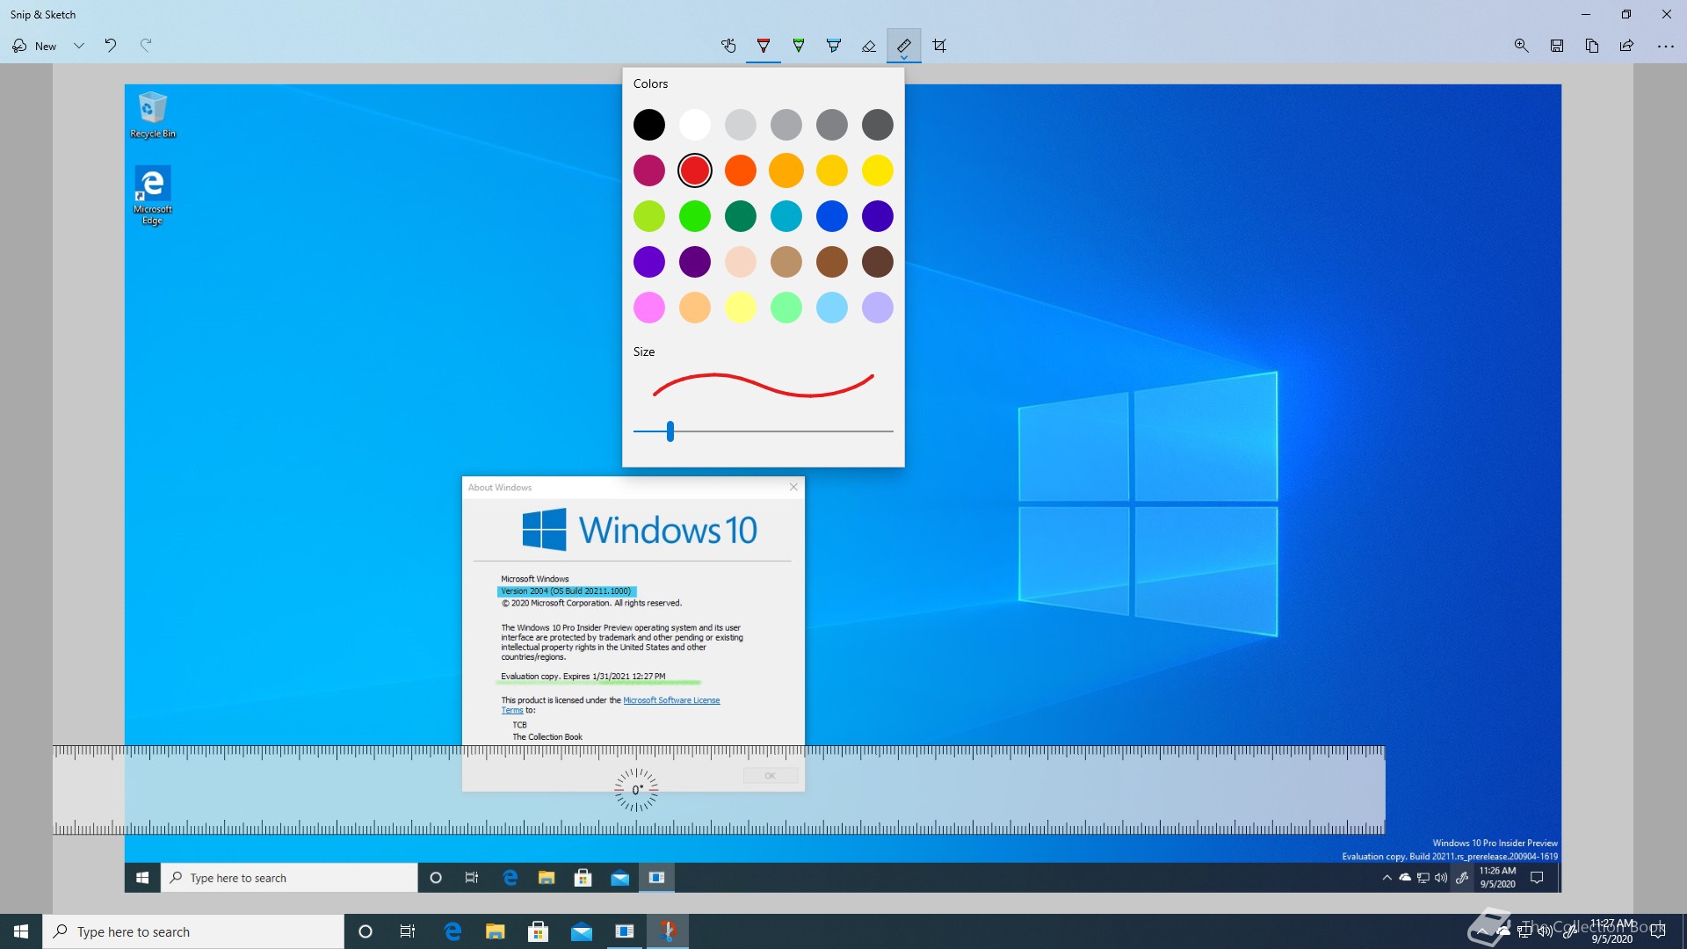Viewport: 1687px width, 949px height.
Task: Click OK button in About Windows snip
Action: click(771, 776)
